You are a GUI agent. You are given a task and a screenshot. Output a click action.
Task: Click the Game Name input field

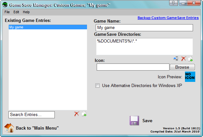click(x=144, y=28)
